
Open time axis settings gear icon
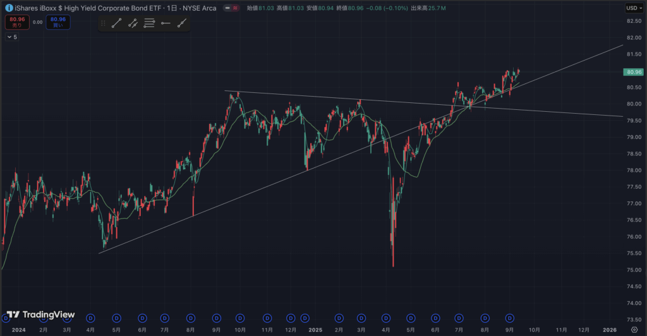634,330
